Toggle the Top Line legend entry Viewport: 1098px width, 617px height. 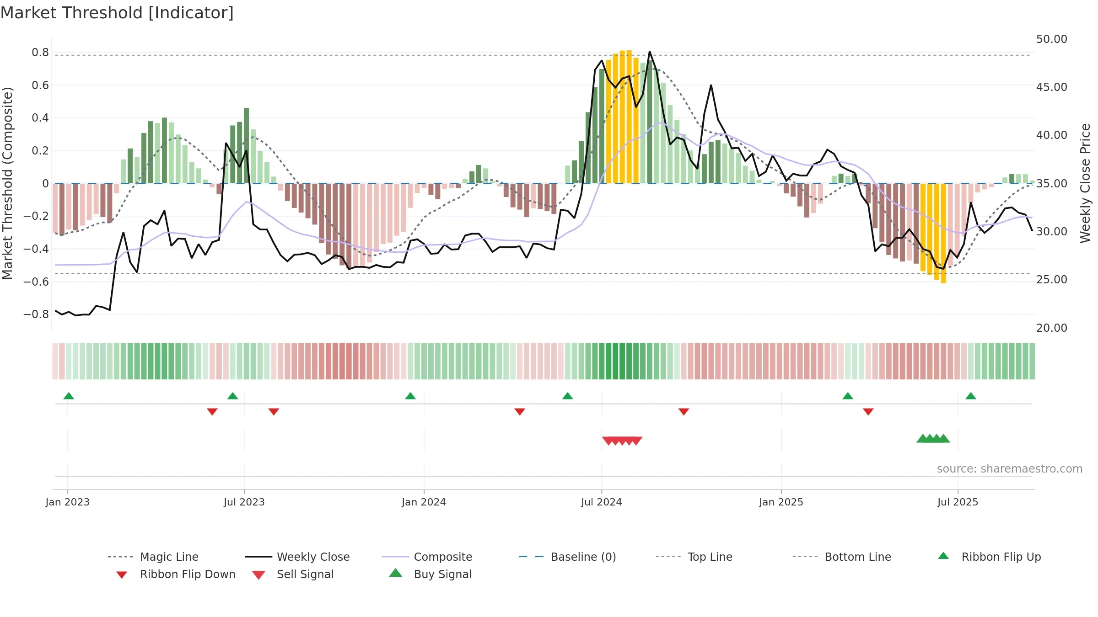[694, 557]
